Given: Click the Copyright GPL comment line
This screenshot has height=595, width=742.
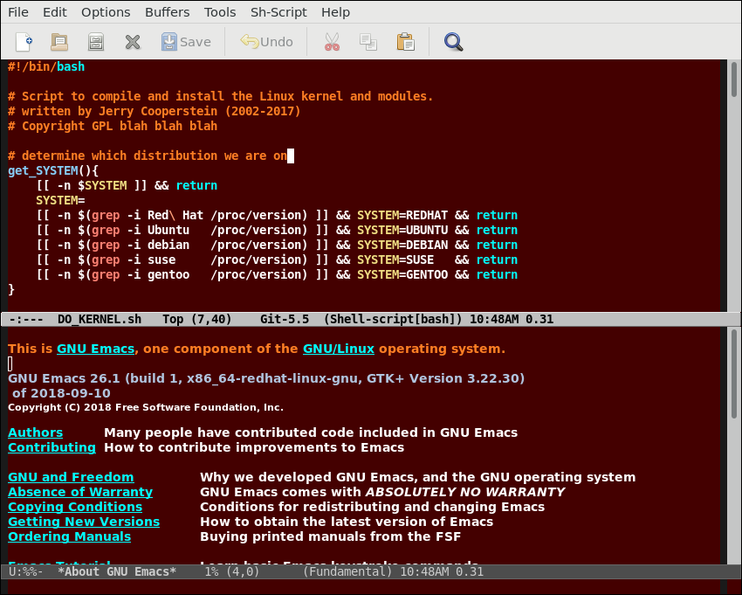Looking at the screenshot, I should click(x=113, y=126).
